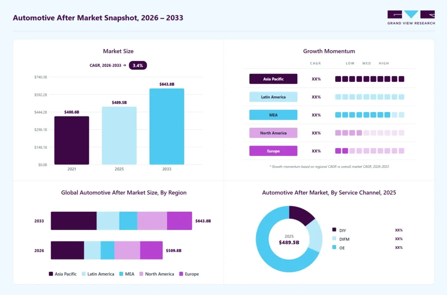The width and height of the screenshot is (447, 295).
Task: Select the Asia Pacific legend swatch
Action: point(51,274)
